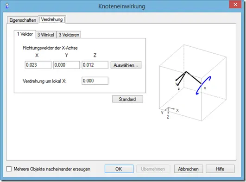Click the application icon in the title bar
Viewport: 246px width, 182px height.
pyautogui.click(x=7, y=6)
